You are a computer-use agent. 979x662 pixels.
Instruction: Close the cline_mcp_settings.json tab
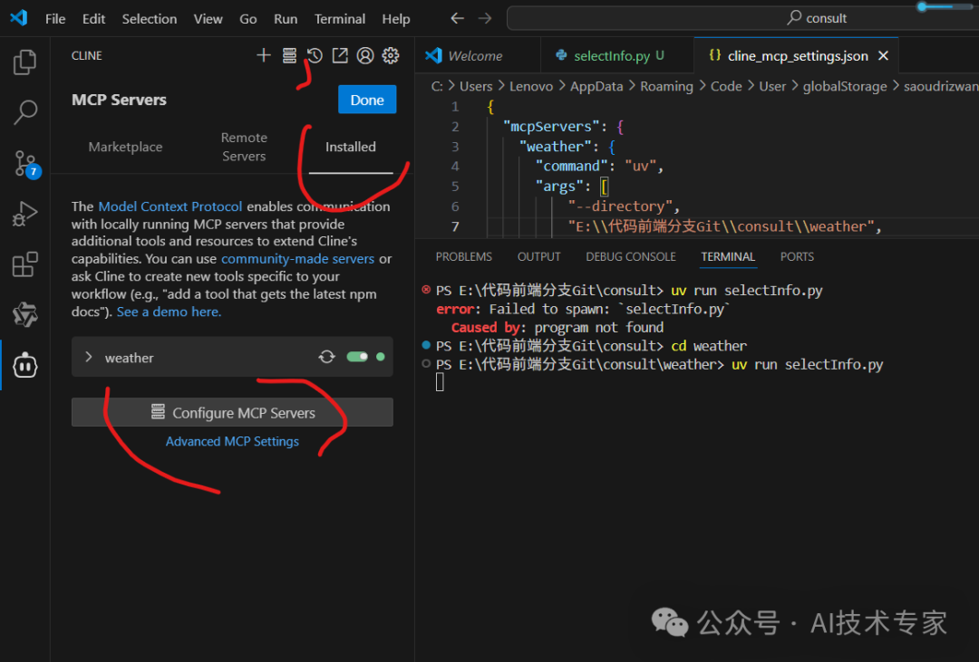884,56
